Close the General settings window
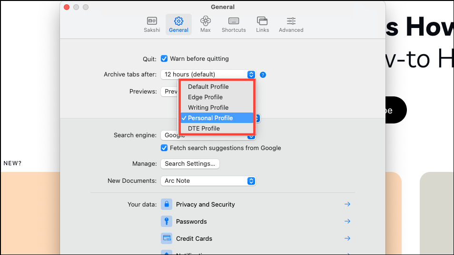The height and width of the screenshot is (255, 454). point(67,7)
